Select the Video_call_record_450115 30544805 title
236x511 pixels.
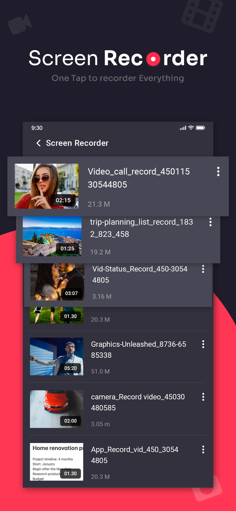coord(139,178)
